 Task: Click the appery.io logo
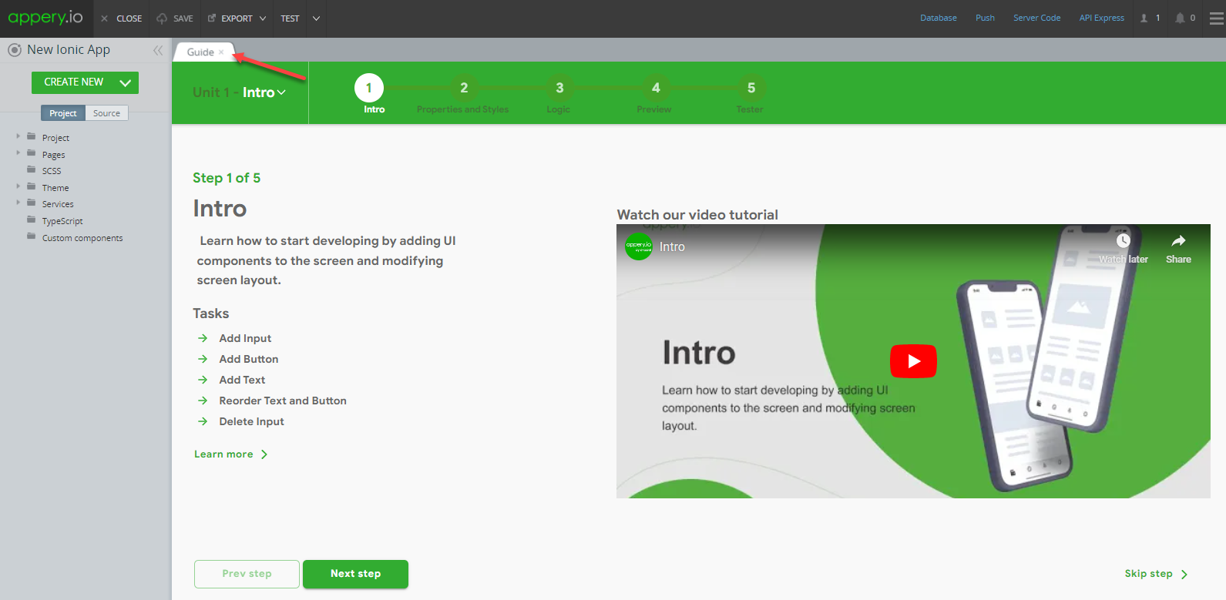coord(45,18)
